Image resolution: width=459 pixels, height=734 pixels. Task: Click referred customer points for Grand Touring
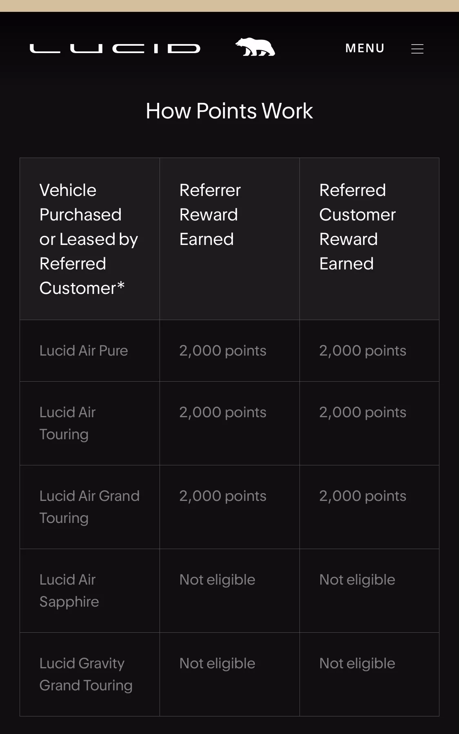pos(363,496)
